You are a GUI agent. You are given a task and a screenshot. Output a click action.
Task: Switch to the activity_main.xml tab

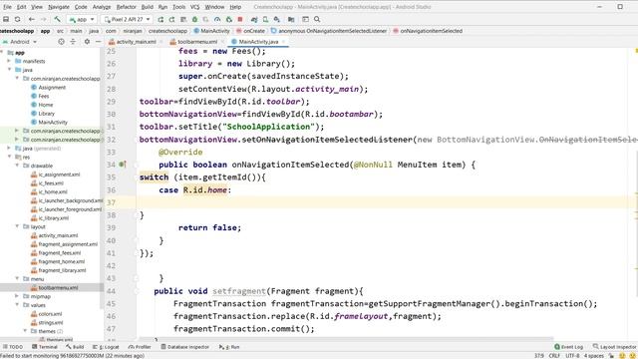coord(136,42)
